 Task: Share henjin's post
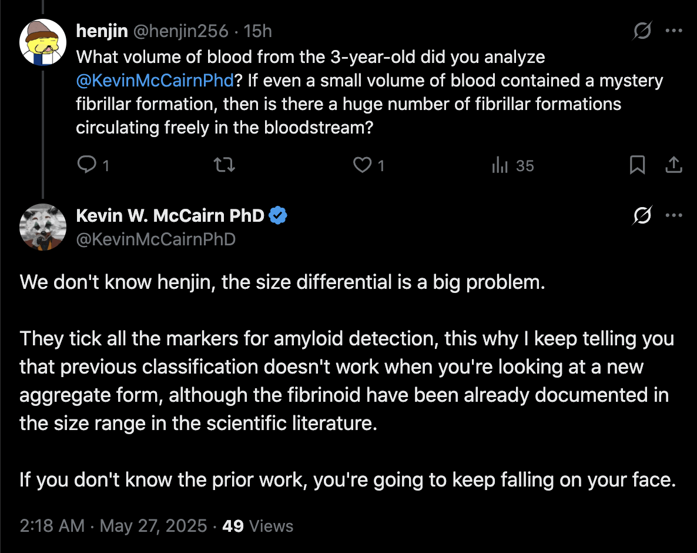pyautogui.click(x=673, y=166)
